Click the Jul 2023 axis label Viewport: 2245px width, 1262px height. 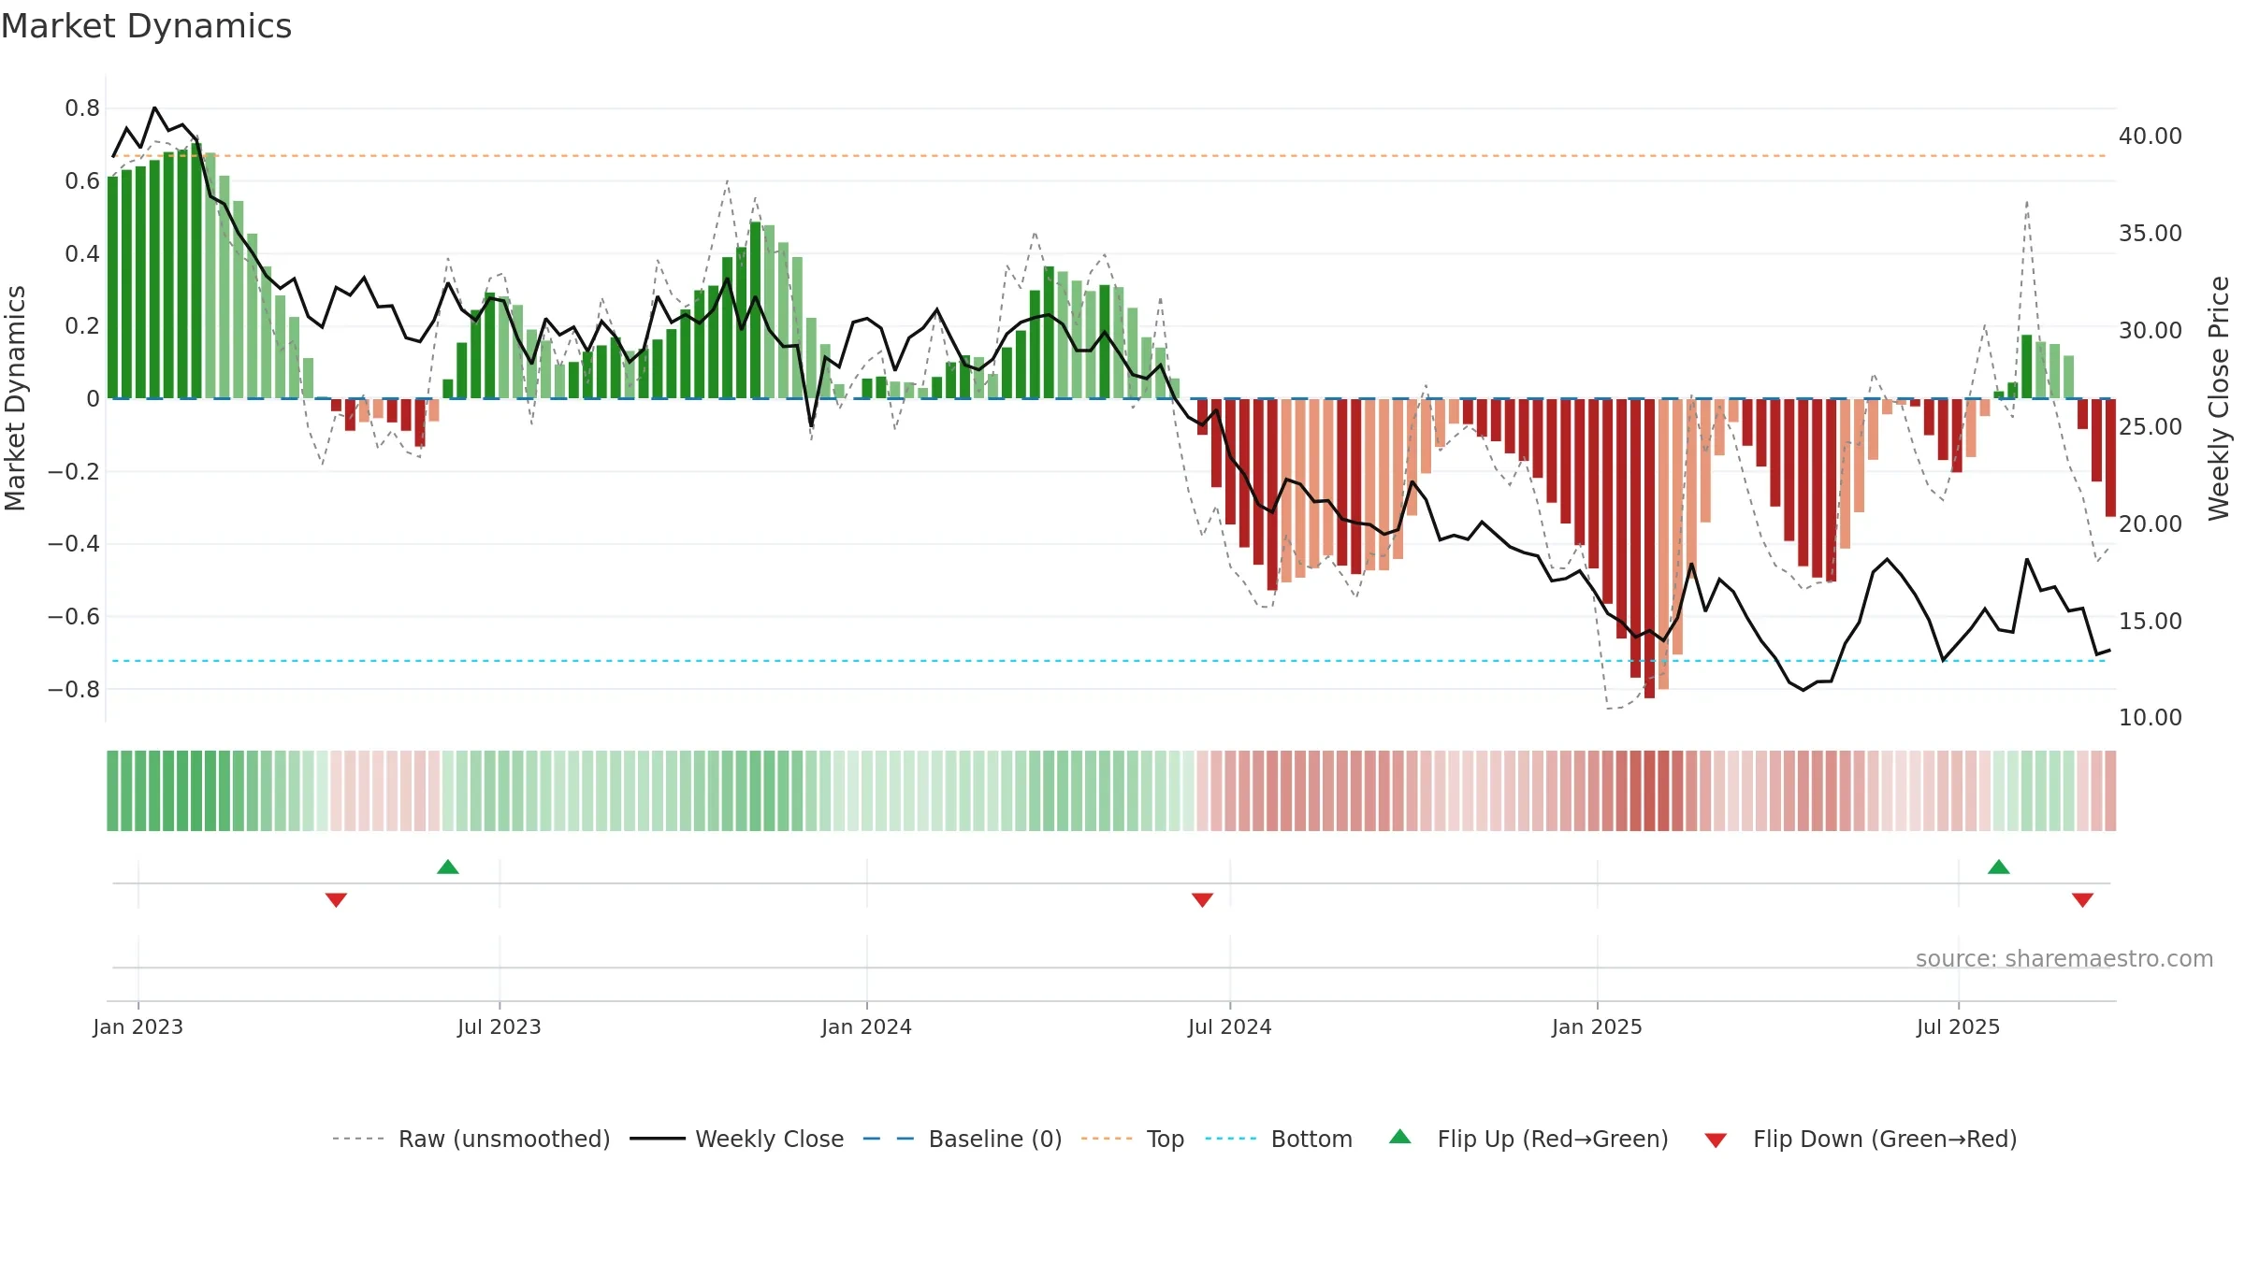click(x=500, y=1026)
